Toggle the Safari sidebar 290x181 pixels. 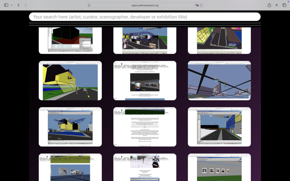coord(6,5)
